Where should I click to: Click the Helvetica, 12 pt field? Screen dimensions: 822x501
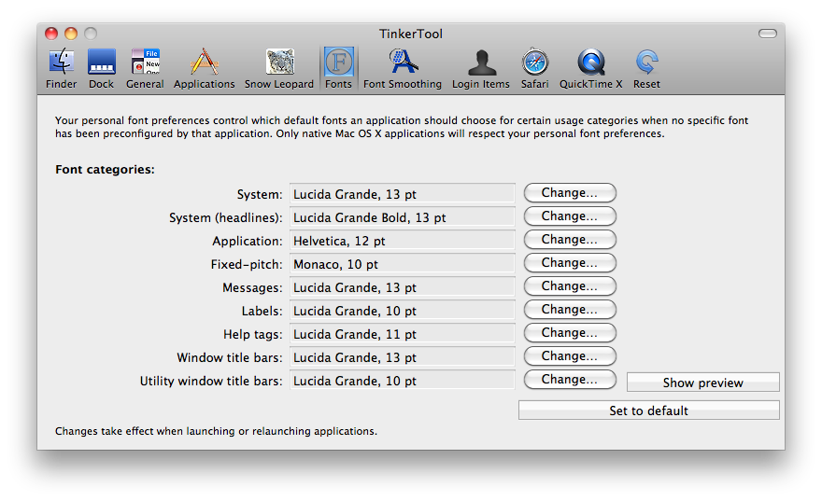click(402, 240)
